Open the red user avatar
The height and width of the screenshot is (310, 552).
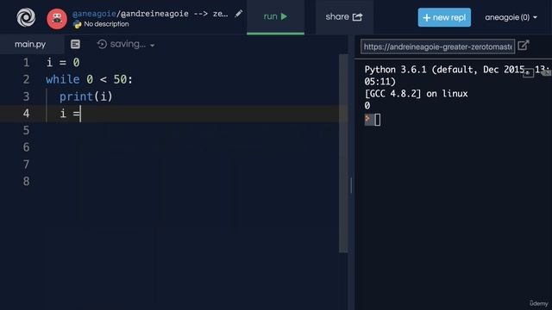57,19
